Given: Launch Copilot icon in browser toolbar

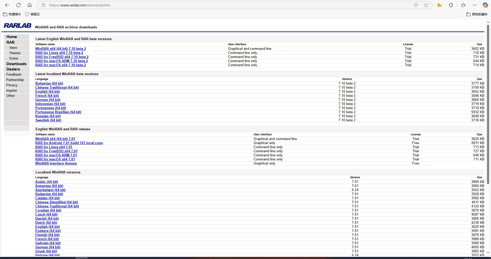Looking at the screenshot, I should [485, 5].
